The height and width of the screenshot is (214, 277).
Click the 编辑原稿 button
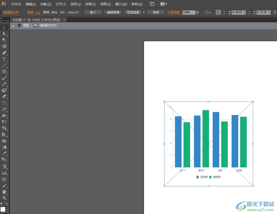coord(113,12)
